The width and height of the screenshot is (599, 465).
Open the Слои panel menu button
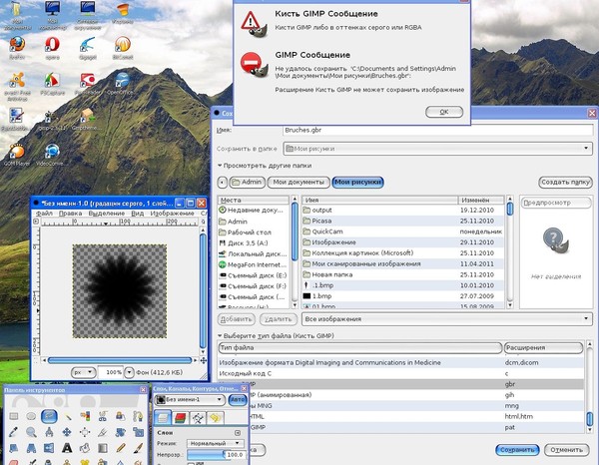tap(238, 432)
